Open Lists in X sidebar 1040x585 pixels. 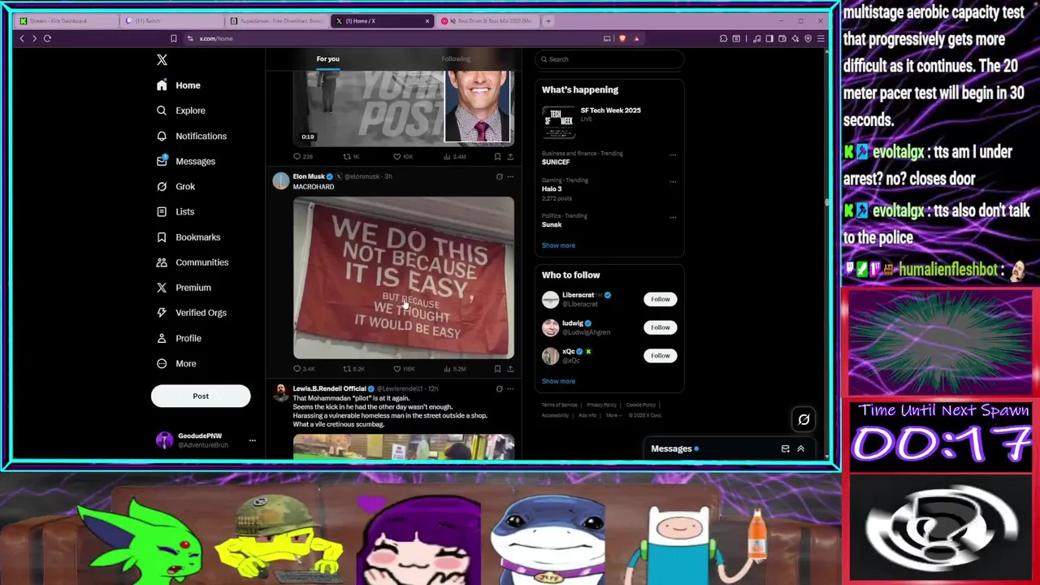(175, 211)
